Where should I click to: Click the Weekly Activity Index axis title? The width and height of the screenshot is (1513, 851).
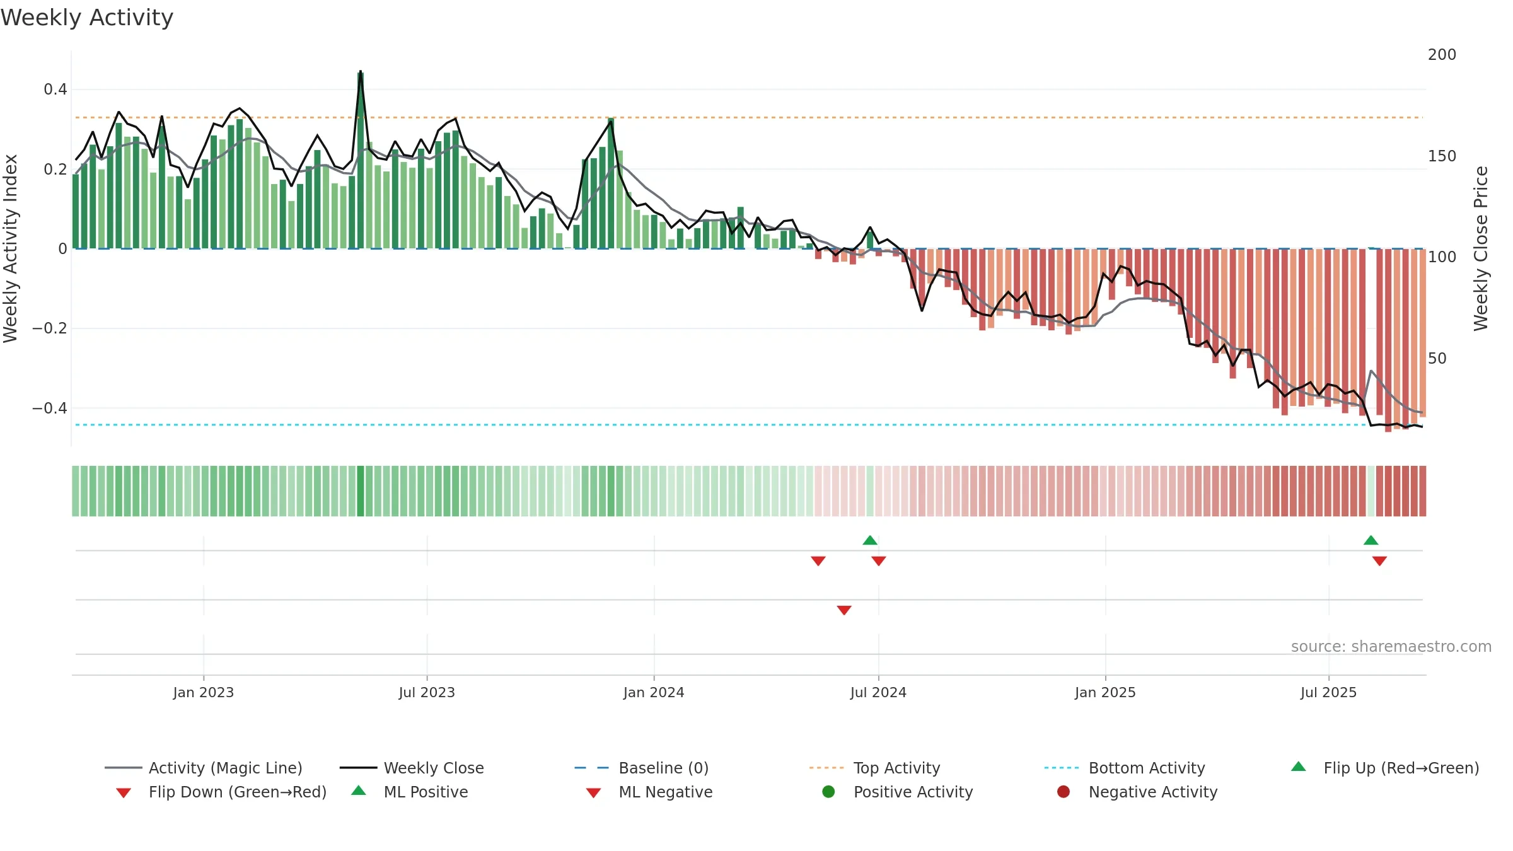[10, 249]
